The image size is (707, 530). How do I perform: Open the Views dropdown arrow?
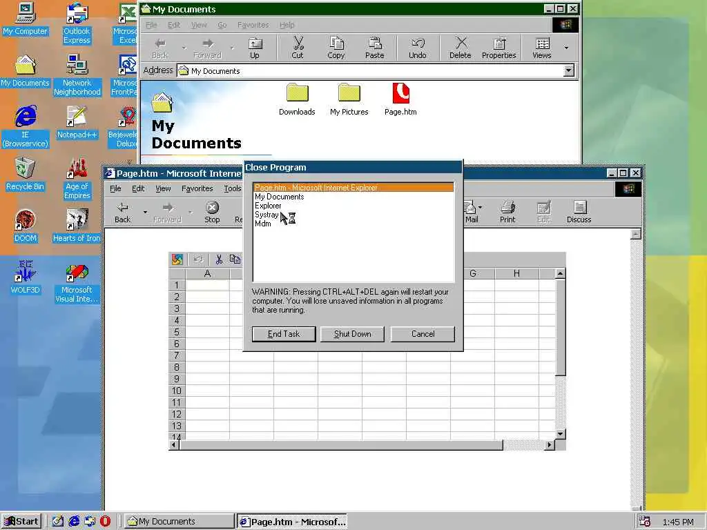[566, 48]
